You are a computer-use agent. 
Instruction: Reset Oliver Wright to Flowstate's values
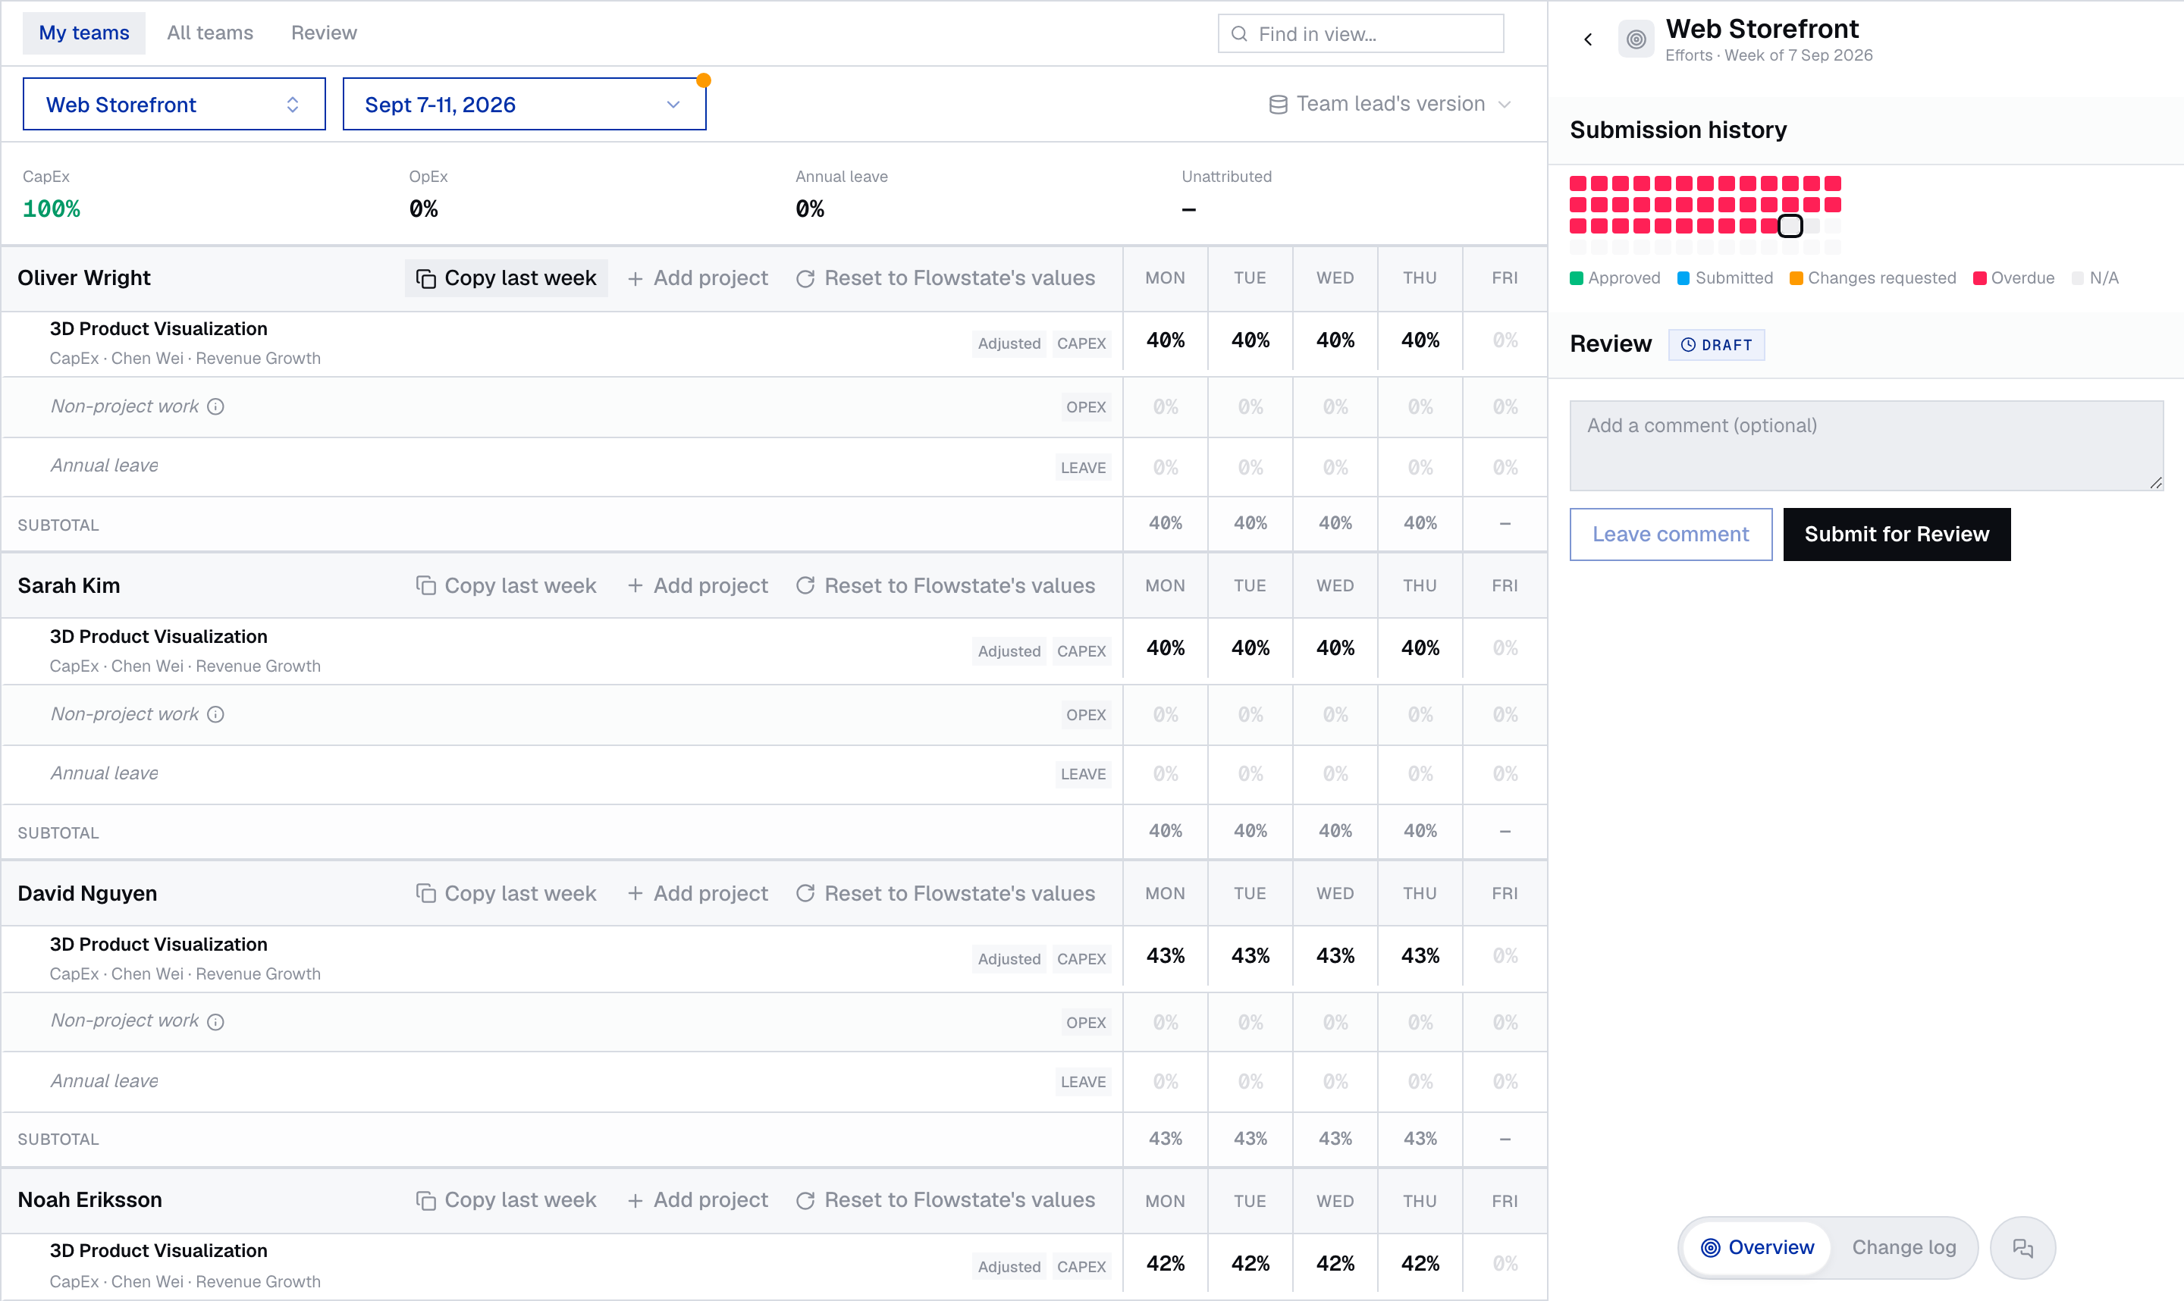945,278
